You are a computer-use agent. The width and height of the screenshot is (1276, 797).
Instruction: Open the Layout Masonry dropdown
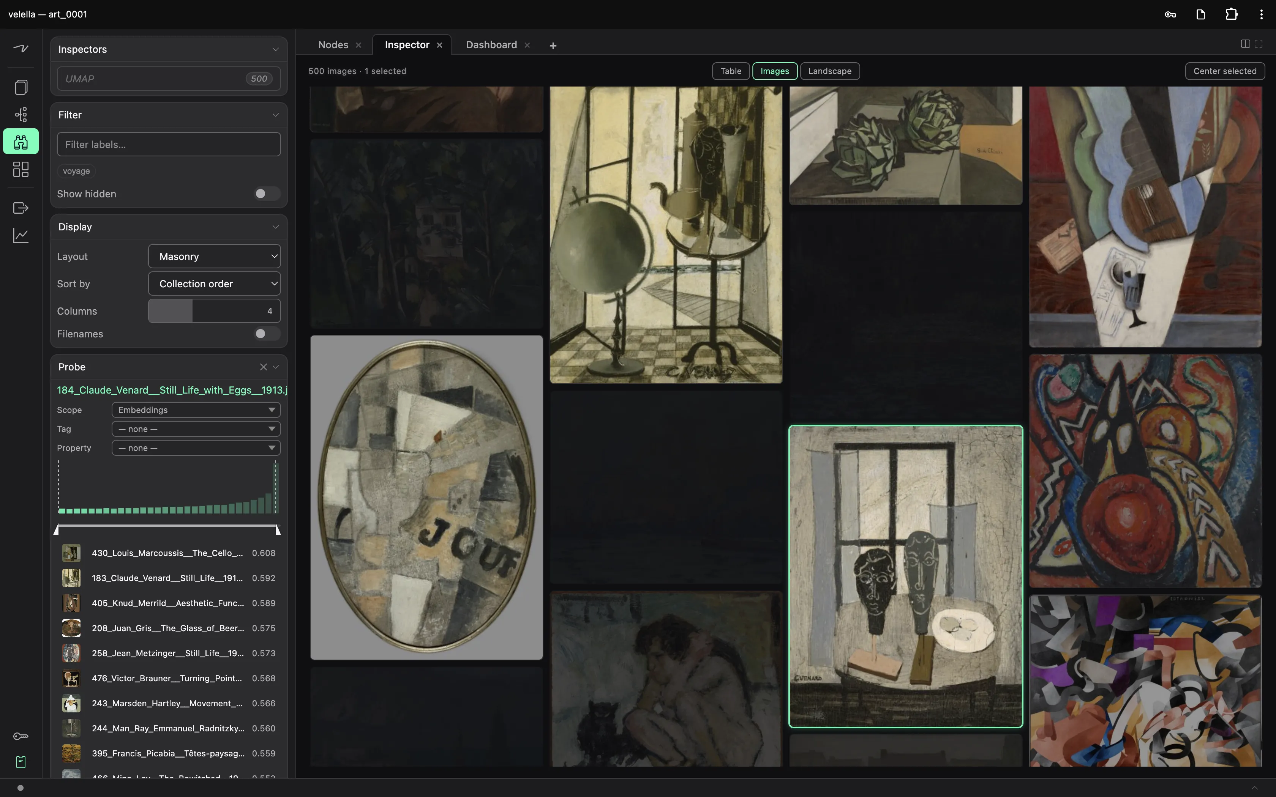(x=214, y=256)
